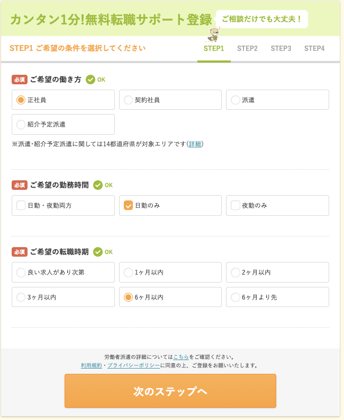Click the green OK checkmark beside ご希望の働き方
The width and height of the screenshot is (344, 420).
(90, 80)
